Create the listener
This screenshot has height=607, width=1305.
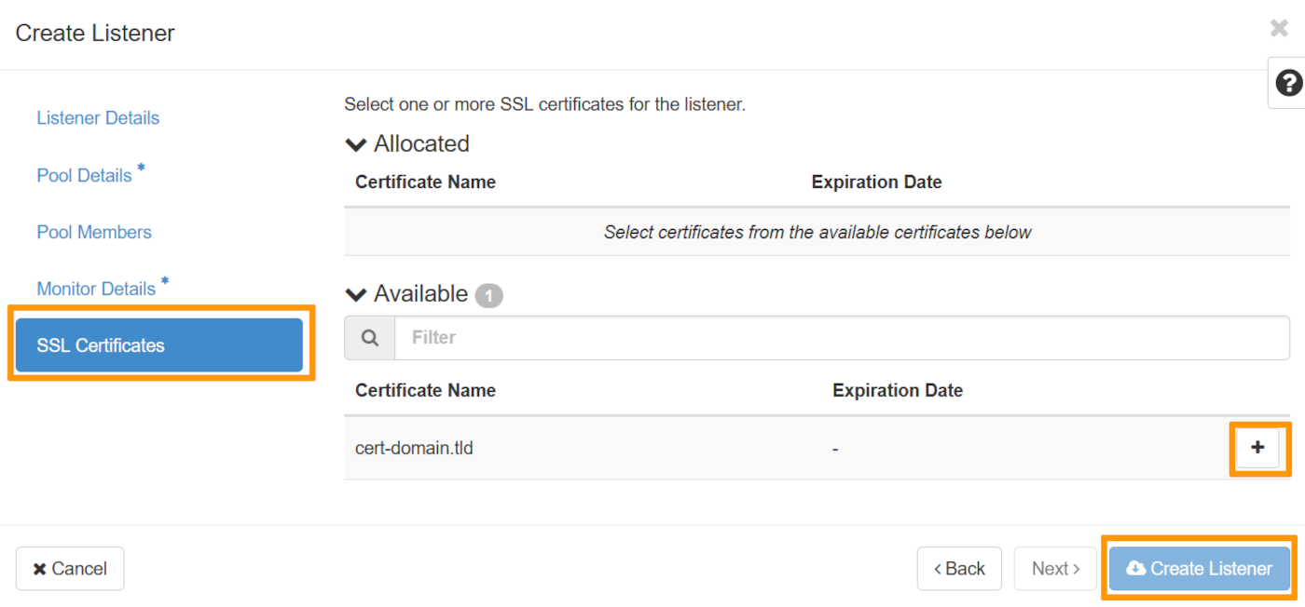[1199, 568]
